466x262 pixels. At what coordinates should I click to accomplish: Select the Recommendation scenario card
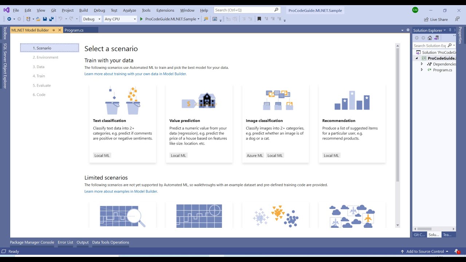pos(352,124)
